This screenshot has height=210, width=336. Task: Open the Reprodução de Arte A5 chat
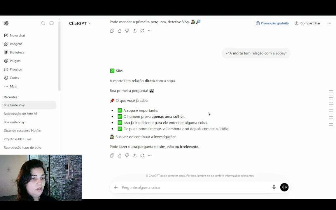click(29, 113)
